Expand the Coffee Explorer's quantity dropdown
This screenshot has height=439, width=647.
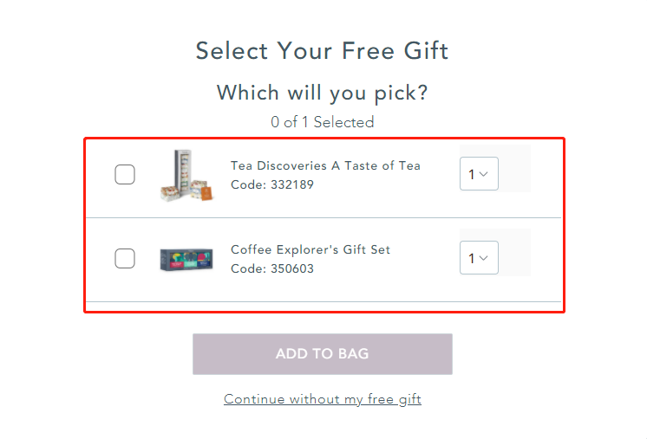(479, 258)
